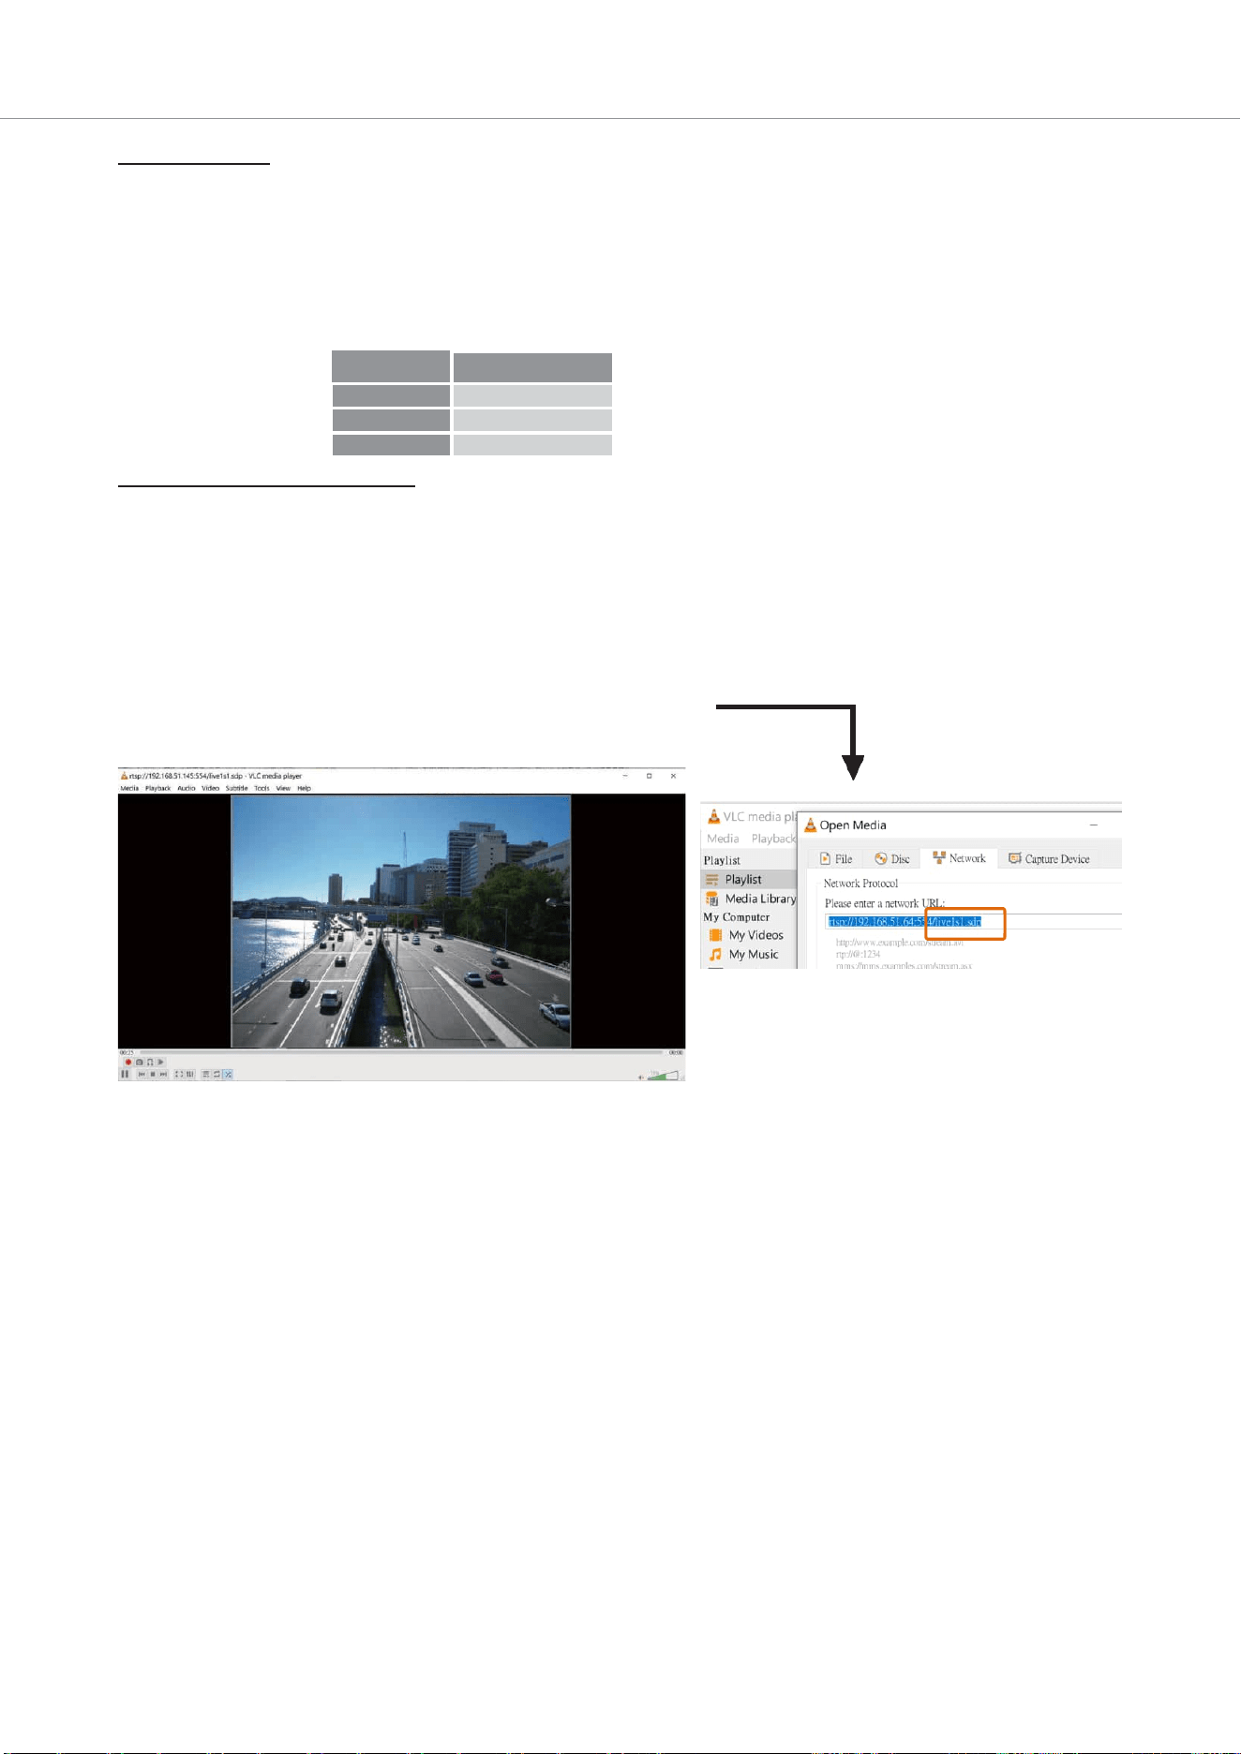Viewport: 1241px width, 1754px height.
Task: Click the red Record button
Action: (128, 1062)
